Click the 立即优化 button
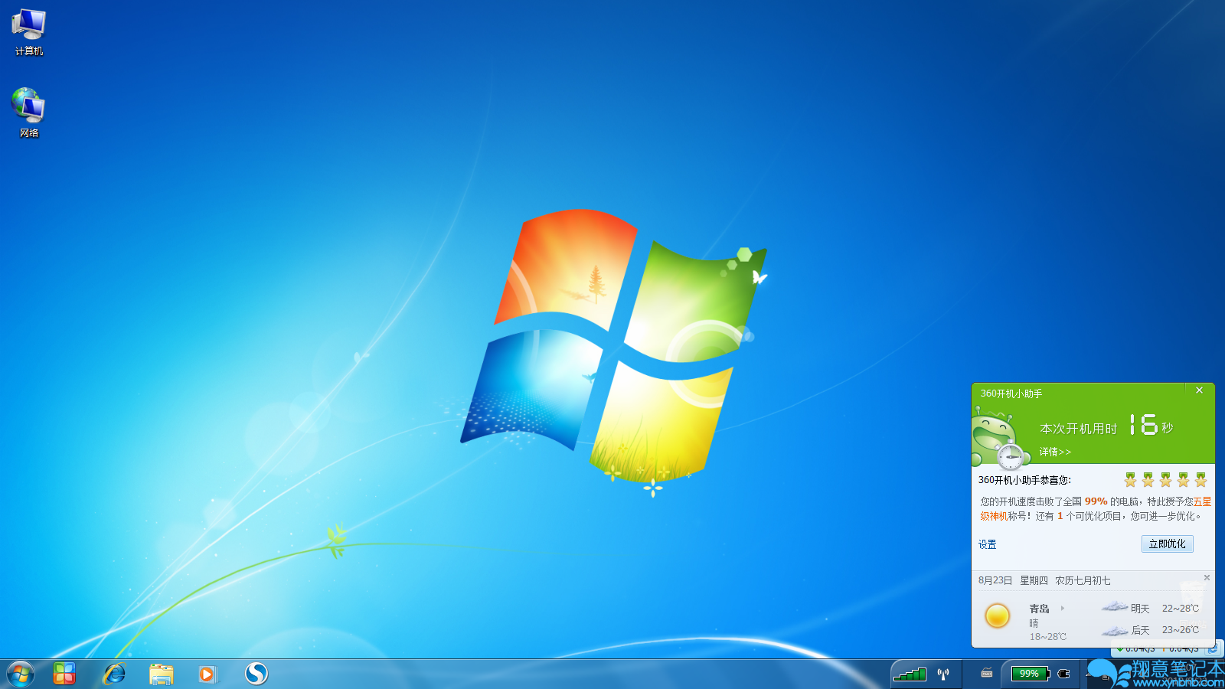 coord(1167,544)
